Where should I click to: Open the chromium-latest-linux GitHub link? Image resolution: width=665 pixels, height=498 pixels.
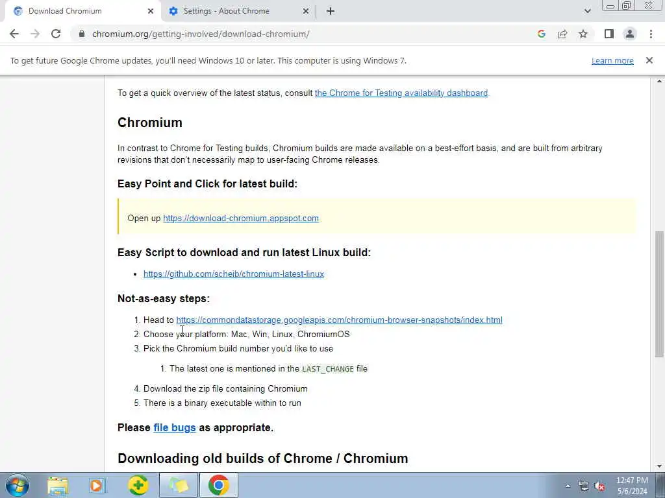(234, 274)
